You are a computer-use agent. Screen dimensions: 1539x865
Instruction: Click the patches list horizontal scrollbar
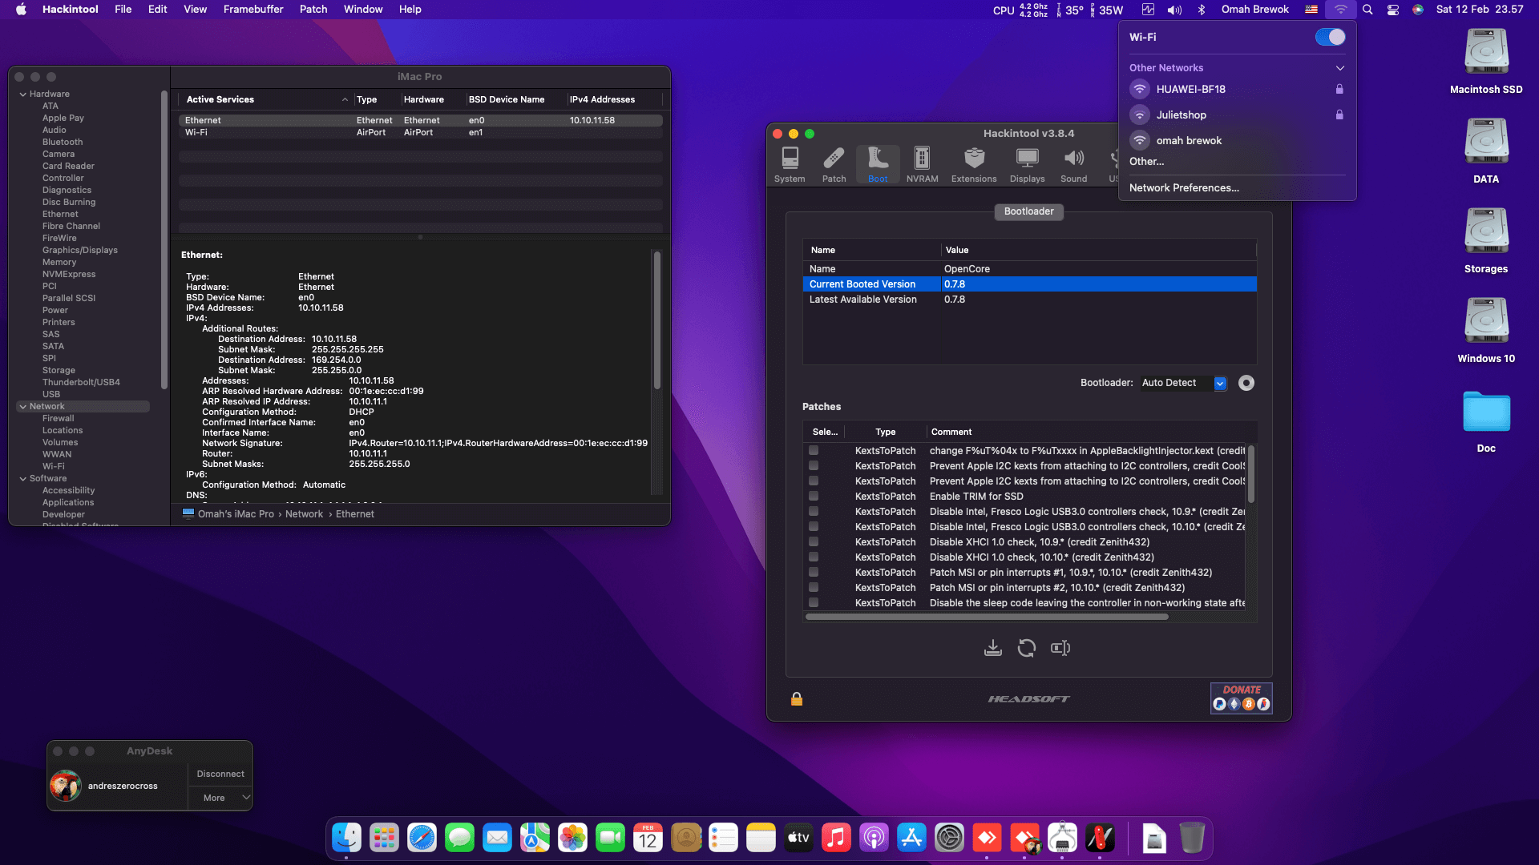pyautogui.click(x=987, y=617)
